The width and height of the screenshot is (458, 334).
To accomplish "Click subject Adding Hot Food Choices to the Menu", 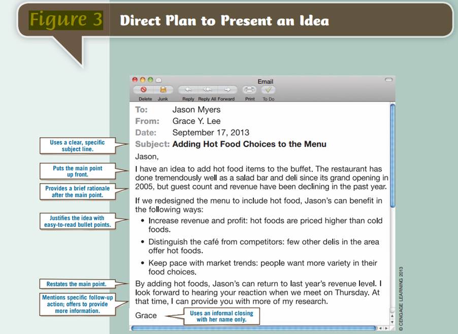I will coord(249,144).
